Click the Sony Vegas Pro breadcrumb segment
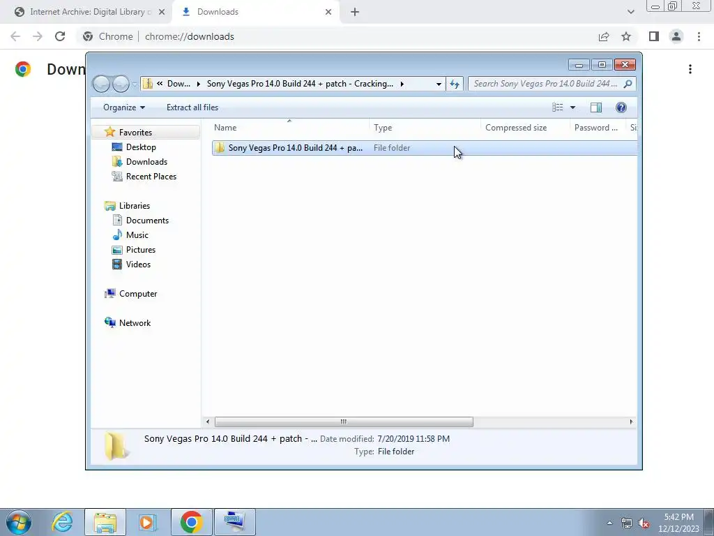The height and width of the screenshot is (536, 714). click(300, 84)
